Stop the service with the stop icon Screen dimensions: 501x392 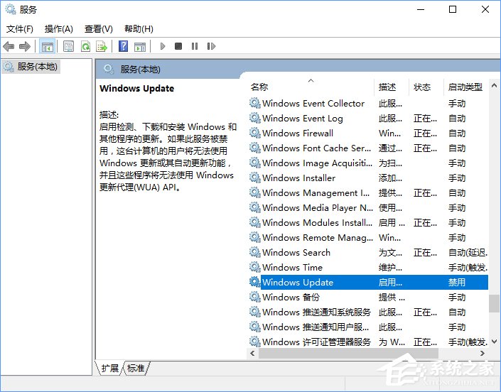pos(178,47)
